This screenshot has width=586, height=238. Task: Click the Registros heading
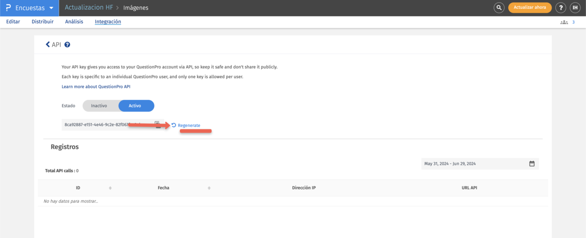[64, 146]
